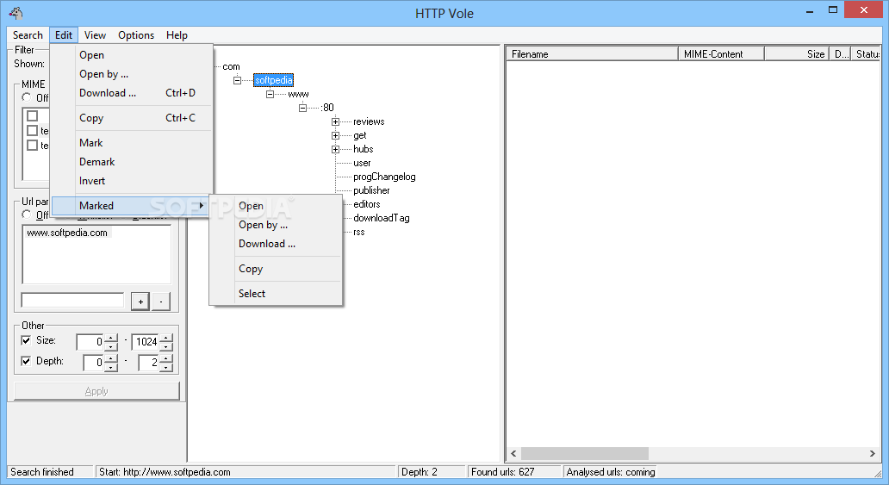
Task: Select www.softpedia.com in the Url list
Action: 67,233
